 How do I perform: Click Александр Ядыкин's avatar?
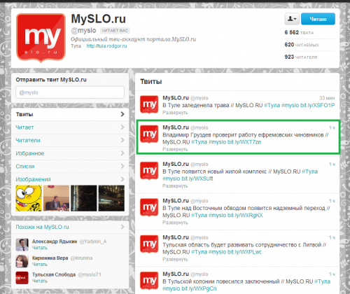[22, 244]
